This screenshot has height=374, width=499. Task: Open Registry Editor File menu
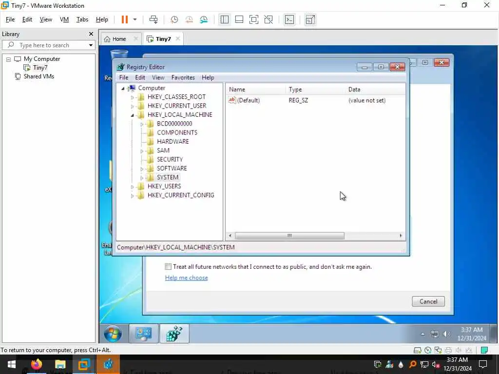point(123,77)
